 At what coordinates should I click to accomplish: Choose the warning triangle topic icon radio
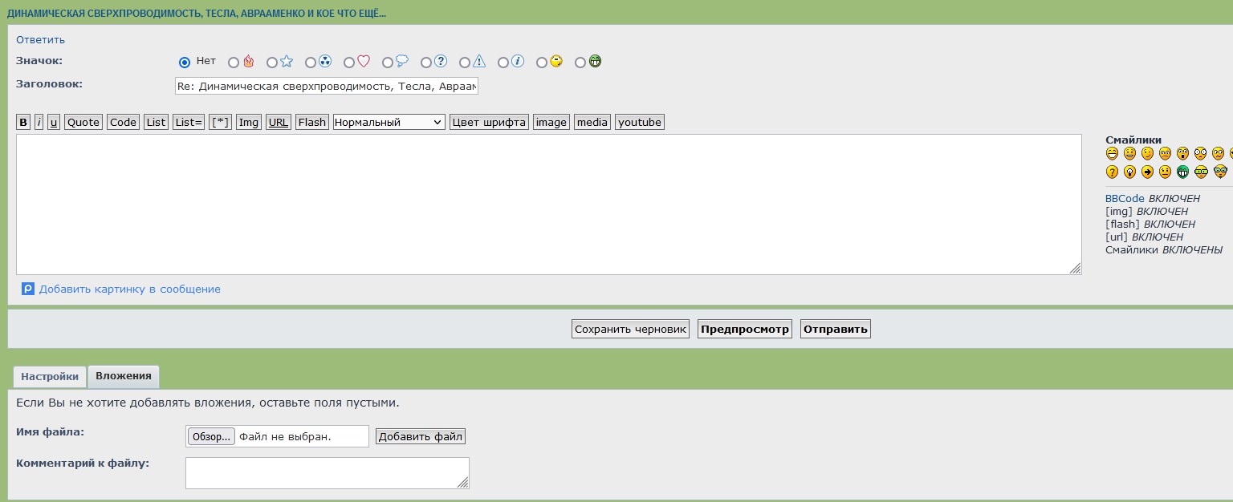pyautogui.click(x=465, y=63)
